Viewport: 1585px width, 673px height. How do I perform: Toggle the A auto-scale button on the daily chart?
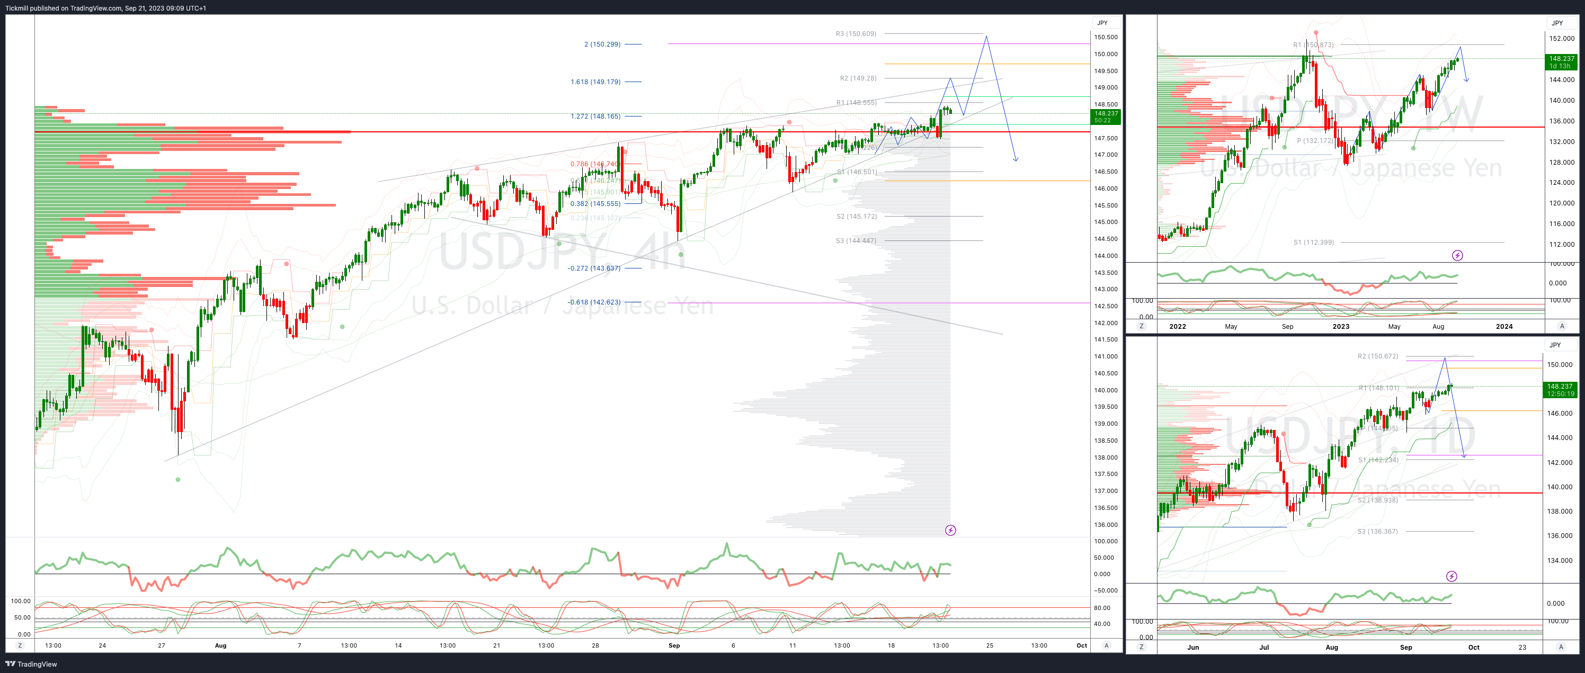pos(1561,647)
